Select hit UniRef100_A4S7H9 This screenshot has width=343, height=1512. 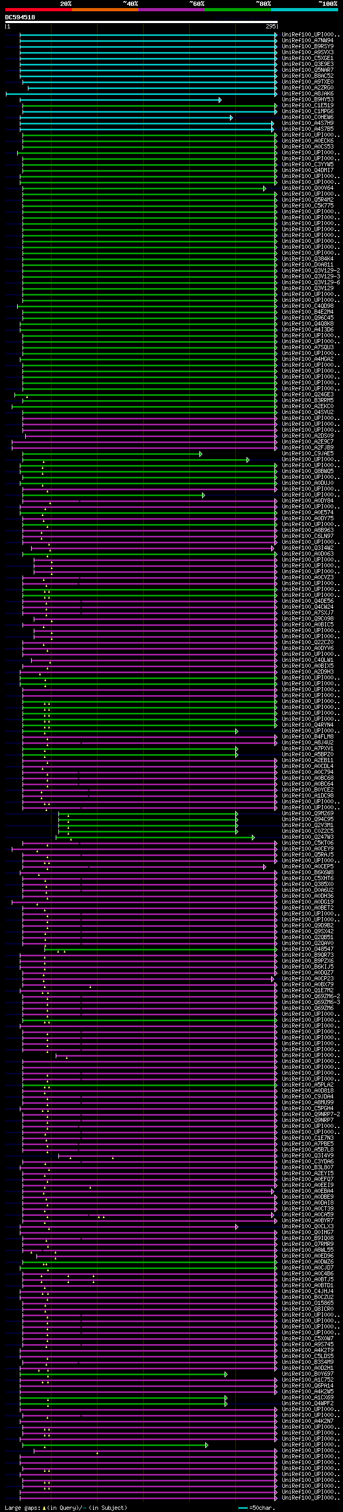(x=308, y=123)
